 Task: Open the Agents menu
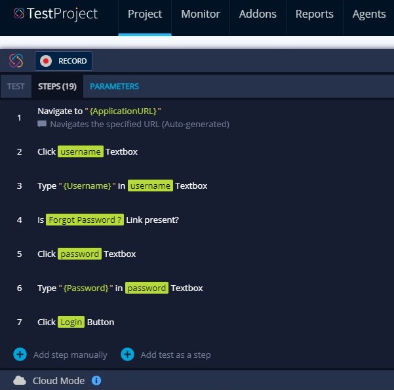(x=369, y=14)
